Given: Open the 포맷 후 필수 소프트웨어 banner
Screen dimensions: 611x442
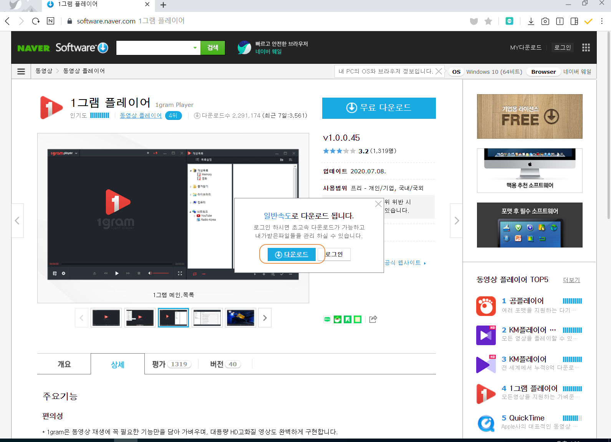Looking at the screenshot, I should coord(530,225).
